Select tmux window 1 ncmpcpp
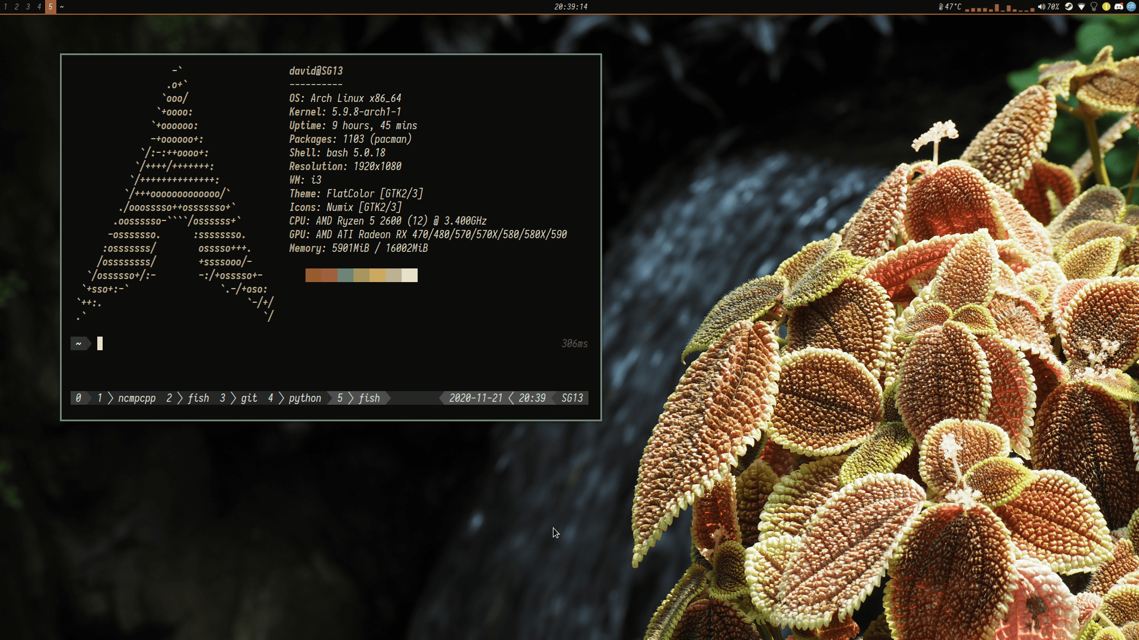This screenshot has height=640, width=1139. [127, 398]
